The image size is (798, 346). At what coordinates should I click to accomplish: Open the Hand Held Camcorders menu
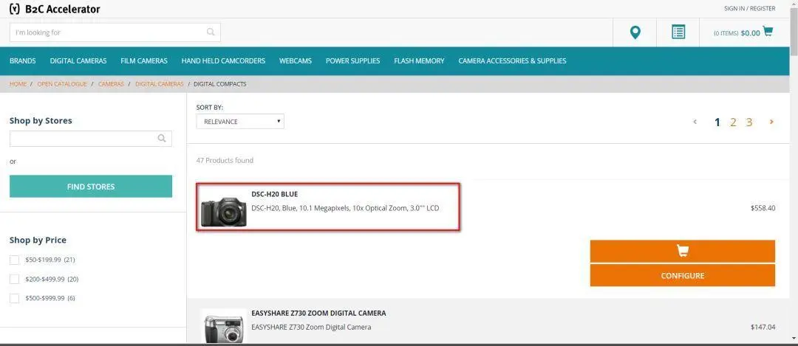tap(223, 61)
